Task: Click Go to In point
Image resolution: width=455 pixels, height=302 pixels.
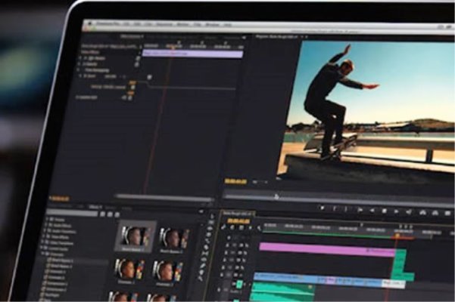Action: coord(360,210)
